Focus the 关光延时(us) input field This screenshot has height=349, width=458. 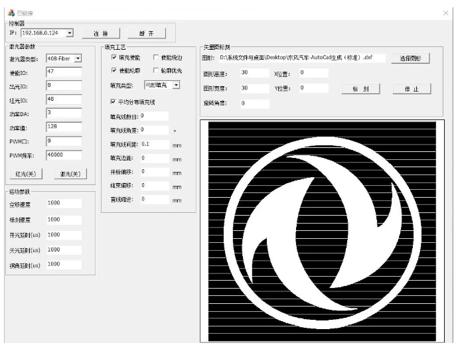[64, 250]
